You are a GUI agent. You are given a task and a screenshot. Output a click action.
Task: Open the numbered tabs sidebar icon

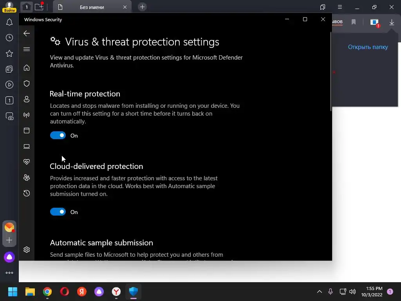[9, 100]
